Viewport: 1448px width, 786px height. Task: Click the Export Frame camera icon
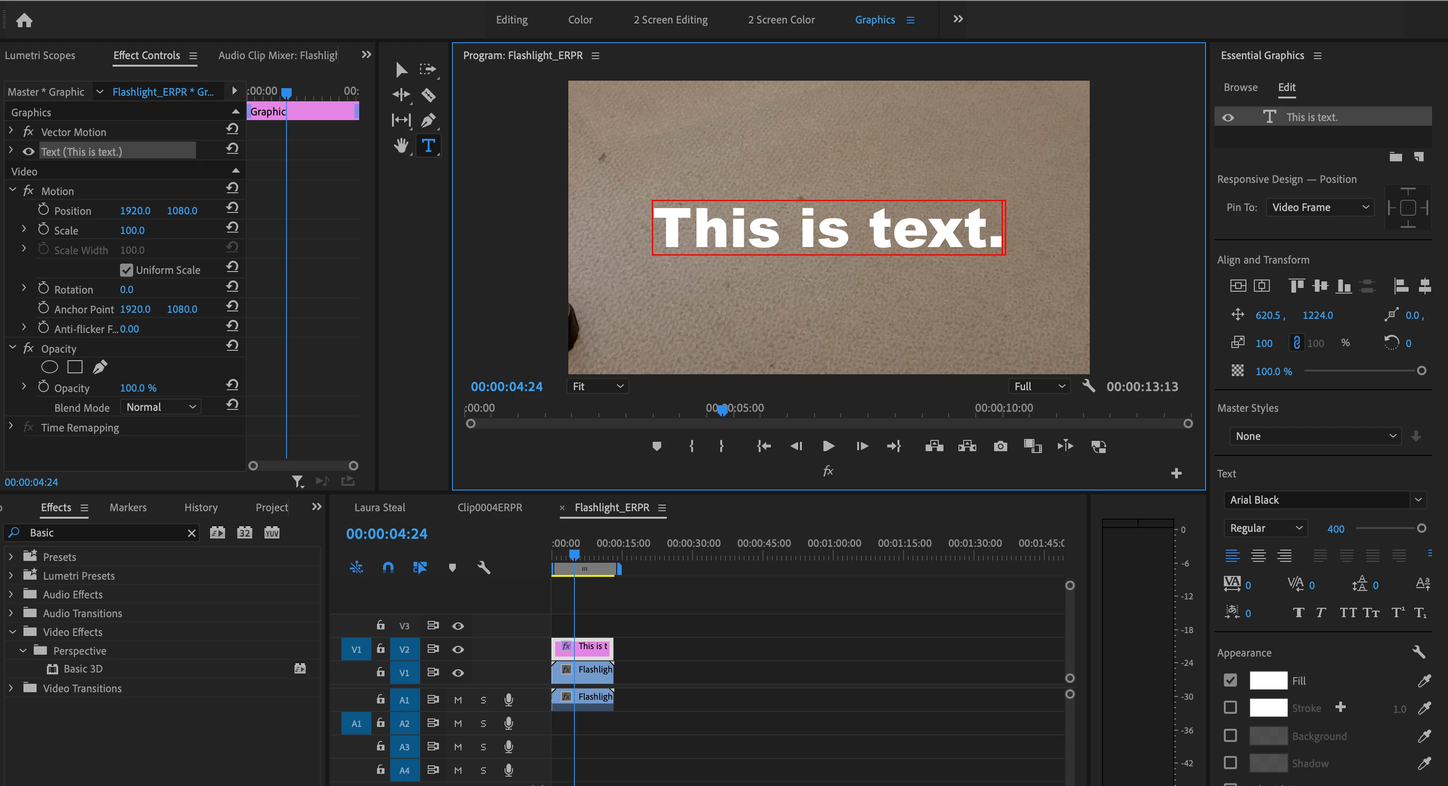point(1000,446)
